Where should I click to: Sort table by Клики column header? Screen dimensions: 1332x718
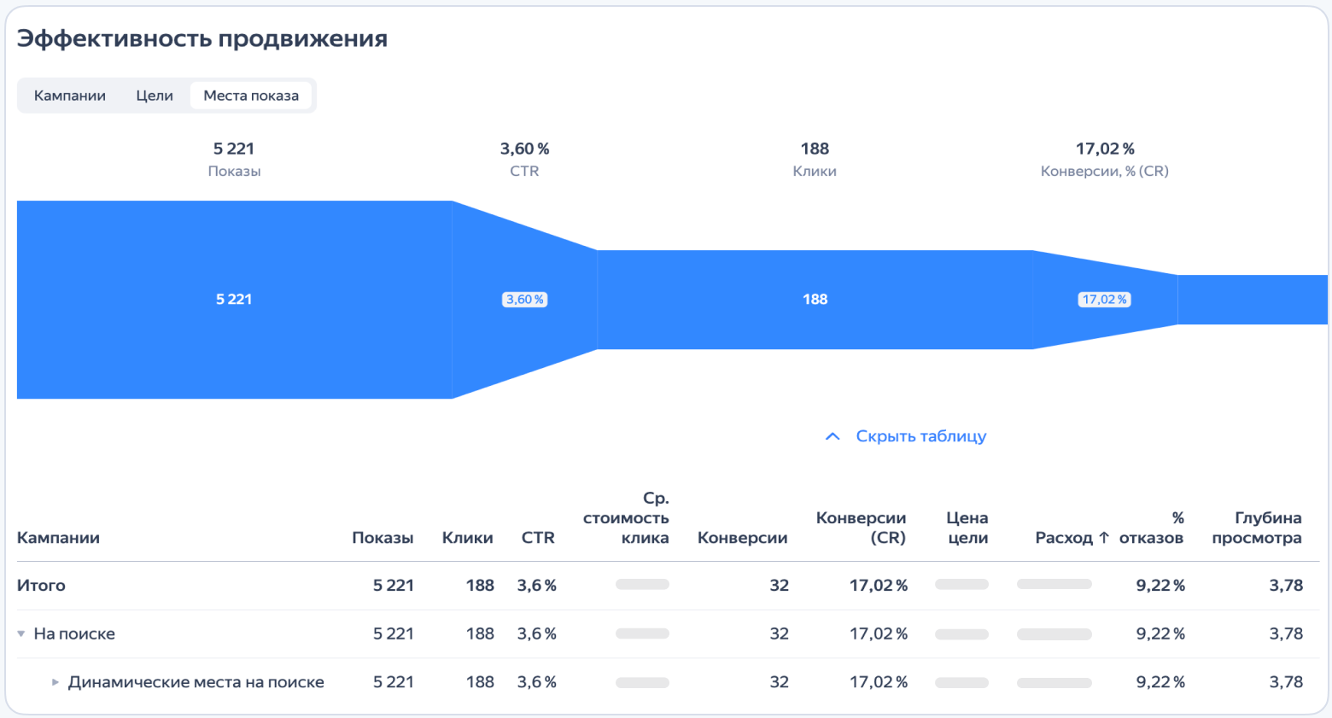tap(467, 538)
